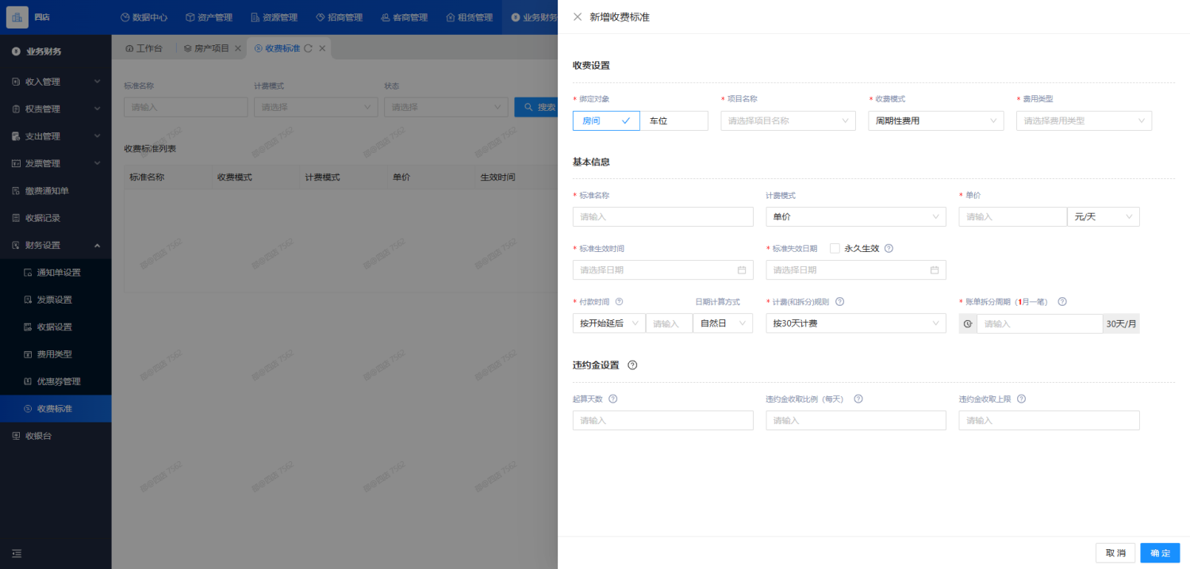Close the 房产项目 tab

(x=237, y=48)
